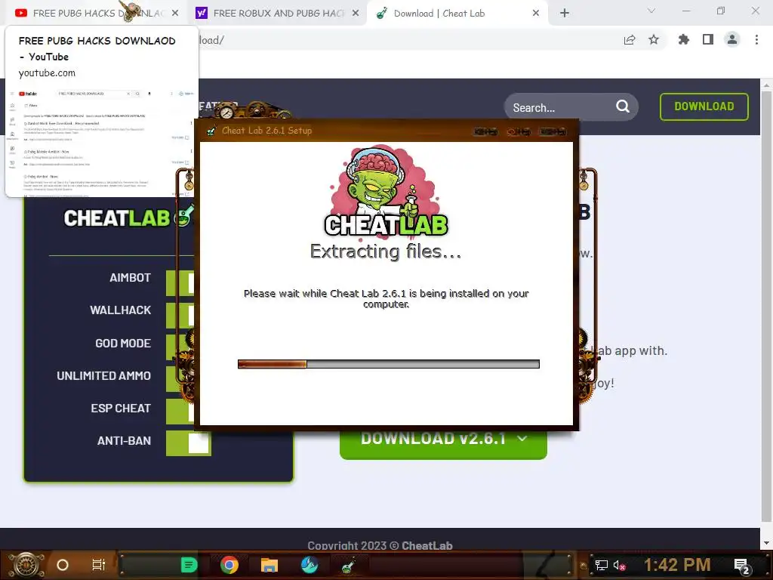Image resolution: width=773 pixels, height=580 pixels.
Task: Click the Copyright 2023 CheatLab footer text
Action: point(380,545)
